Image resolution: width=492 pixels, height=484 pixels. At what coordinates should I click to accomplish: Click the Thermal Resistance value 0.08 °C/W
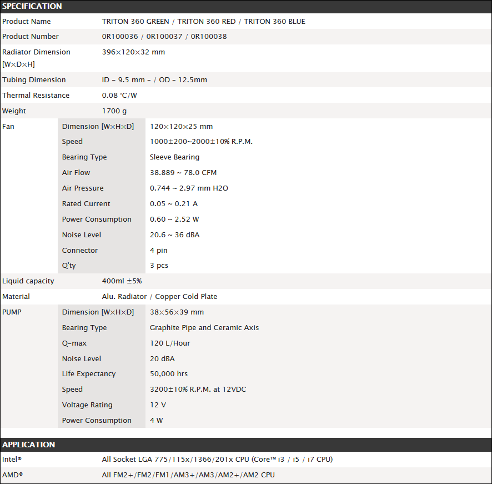(119, 96)
